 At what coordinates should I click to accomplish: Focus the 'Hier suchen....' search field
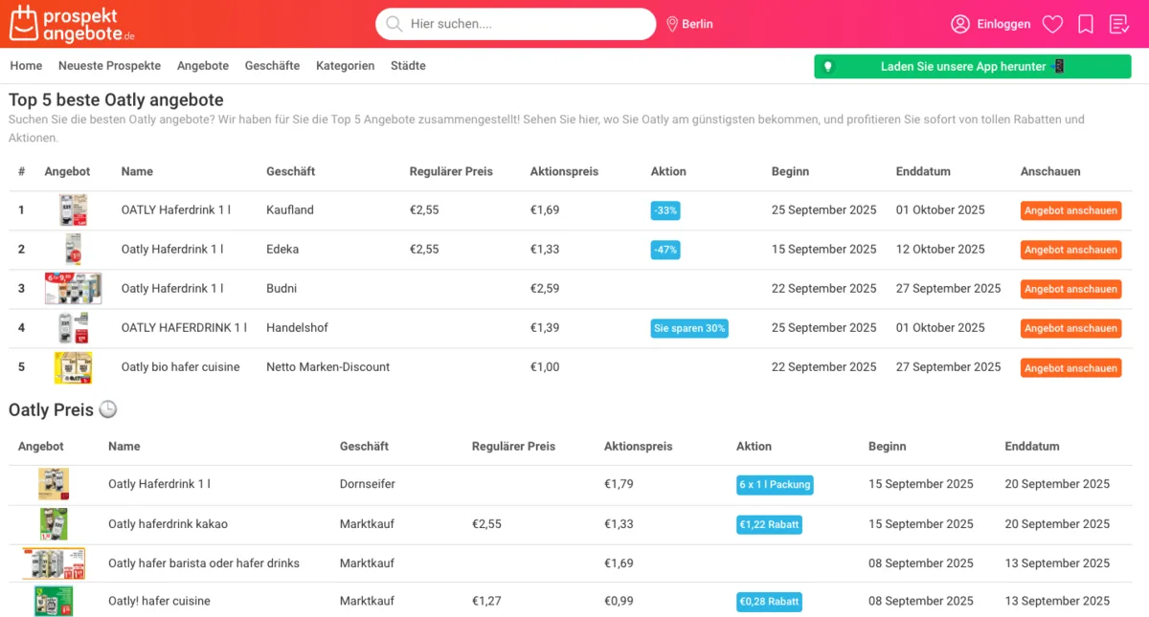point(515,24)
